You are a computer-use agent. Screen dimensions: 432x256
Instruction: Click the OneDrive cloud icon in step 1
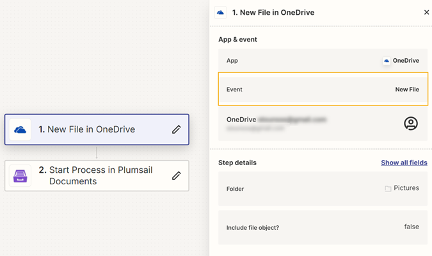point(20,129)
